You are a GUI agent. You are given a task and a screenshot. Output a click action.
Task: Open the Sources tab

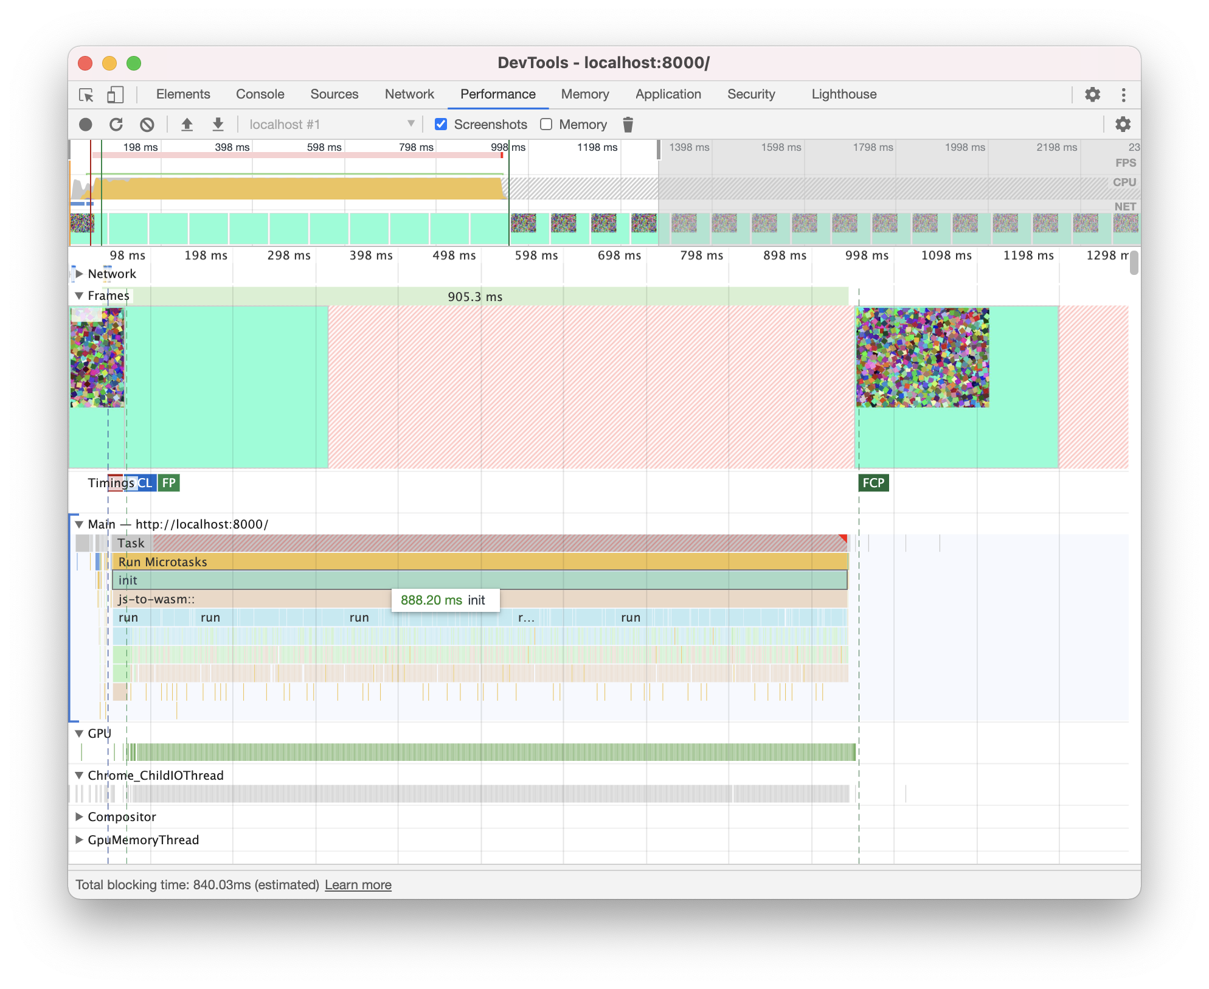pos(334,94)
